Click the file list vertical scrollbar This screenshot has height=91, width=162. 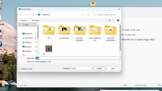120,38
